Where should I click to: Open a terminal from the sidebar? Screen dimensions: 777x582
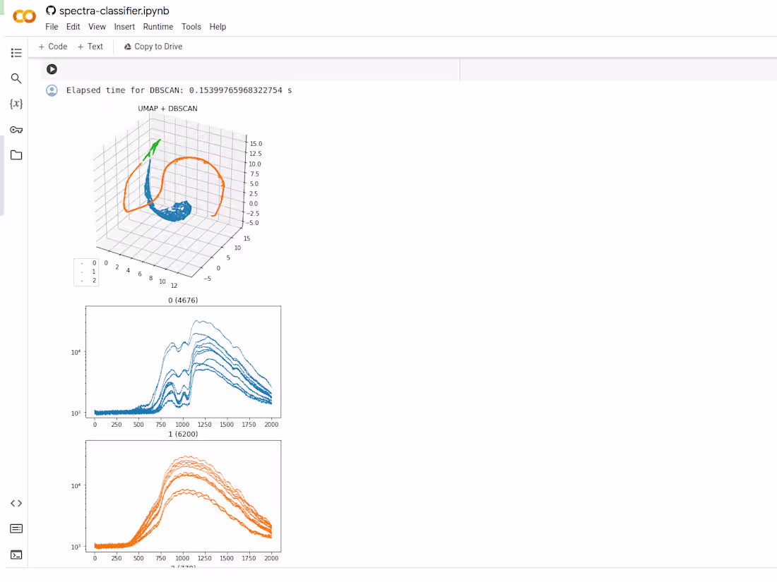tap(16, 554)
